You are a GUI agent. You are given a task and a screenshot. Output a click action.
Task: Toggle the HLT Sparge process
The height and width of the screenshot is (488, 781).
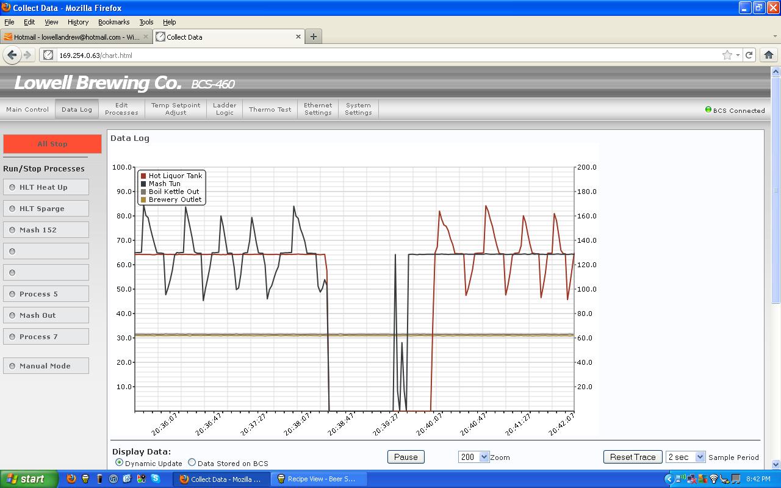(46, 209)
